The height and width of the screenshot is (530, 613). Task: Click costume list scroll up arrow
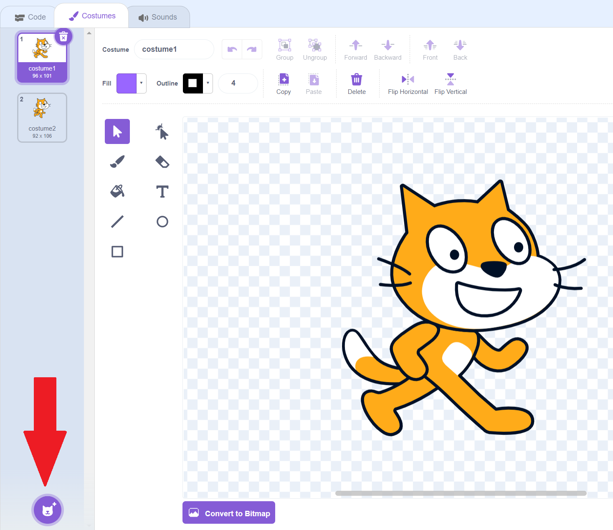89,33
